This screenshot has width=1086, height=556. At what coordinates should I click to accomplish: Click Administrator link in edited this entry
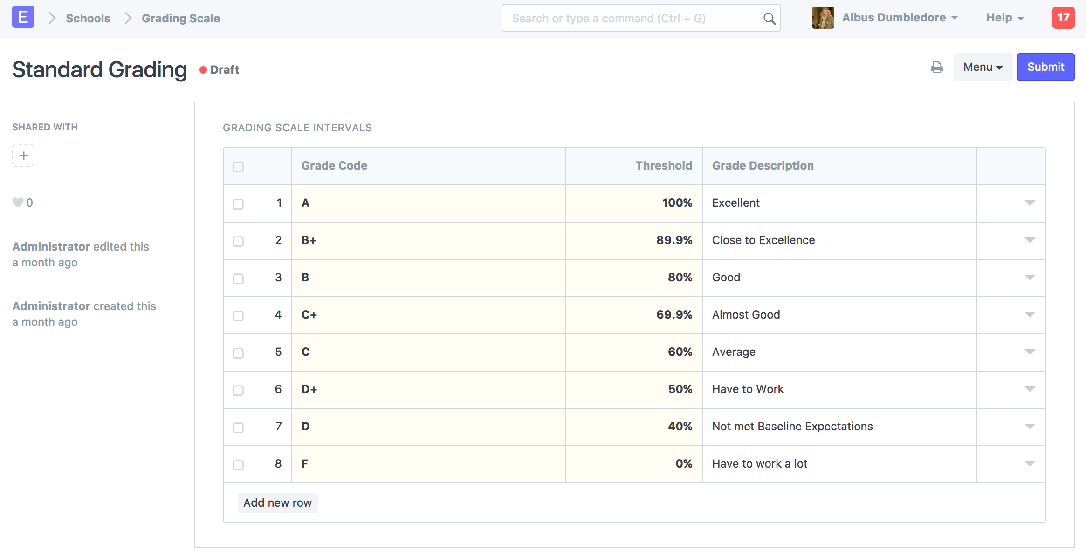[51, 246]
